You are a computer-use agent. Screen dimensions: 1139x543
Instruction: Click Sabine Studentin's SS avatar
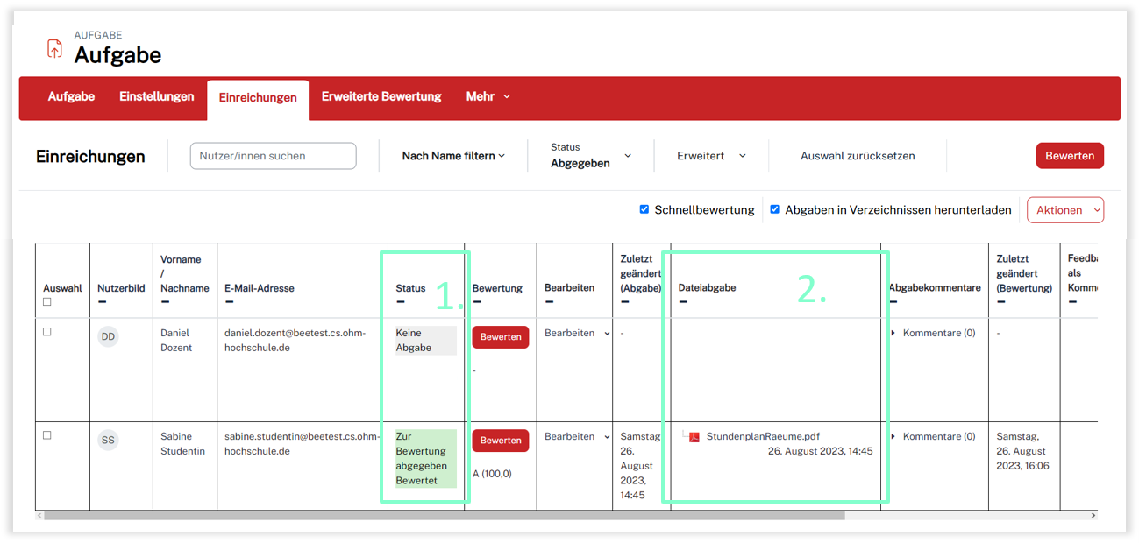click(x=108, y=440)
